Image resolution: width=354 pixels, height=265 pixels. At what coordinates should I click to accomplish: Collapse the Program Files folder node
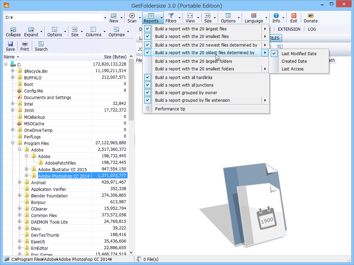click(x=13, y=143)
